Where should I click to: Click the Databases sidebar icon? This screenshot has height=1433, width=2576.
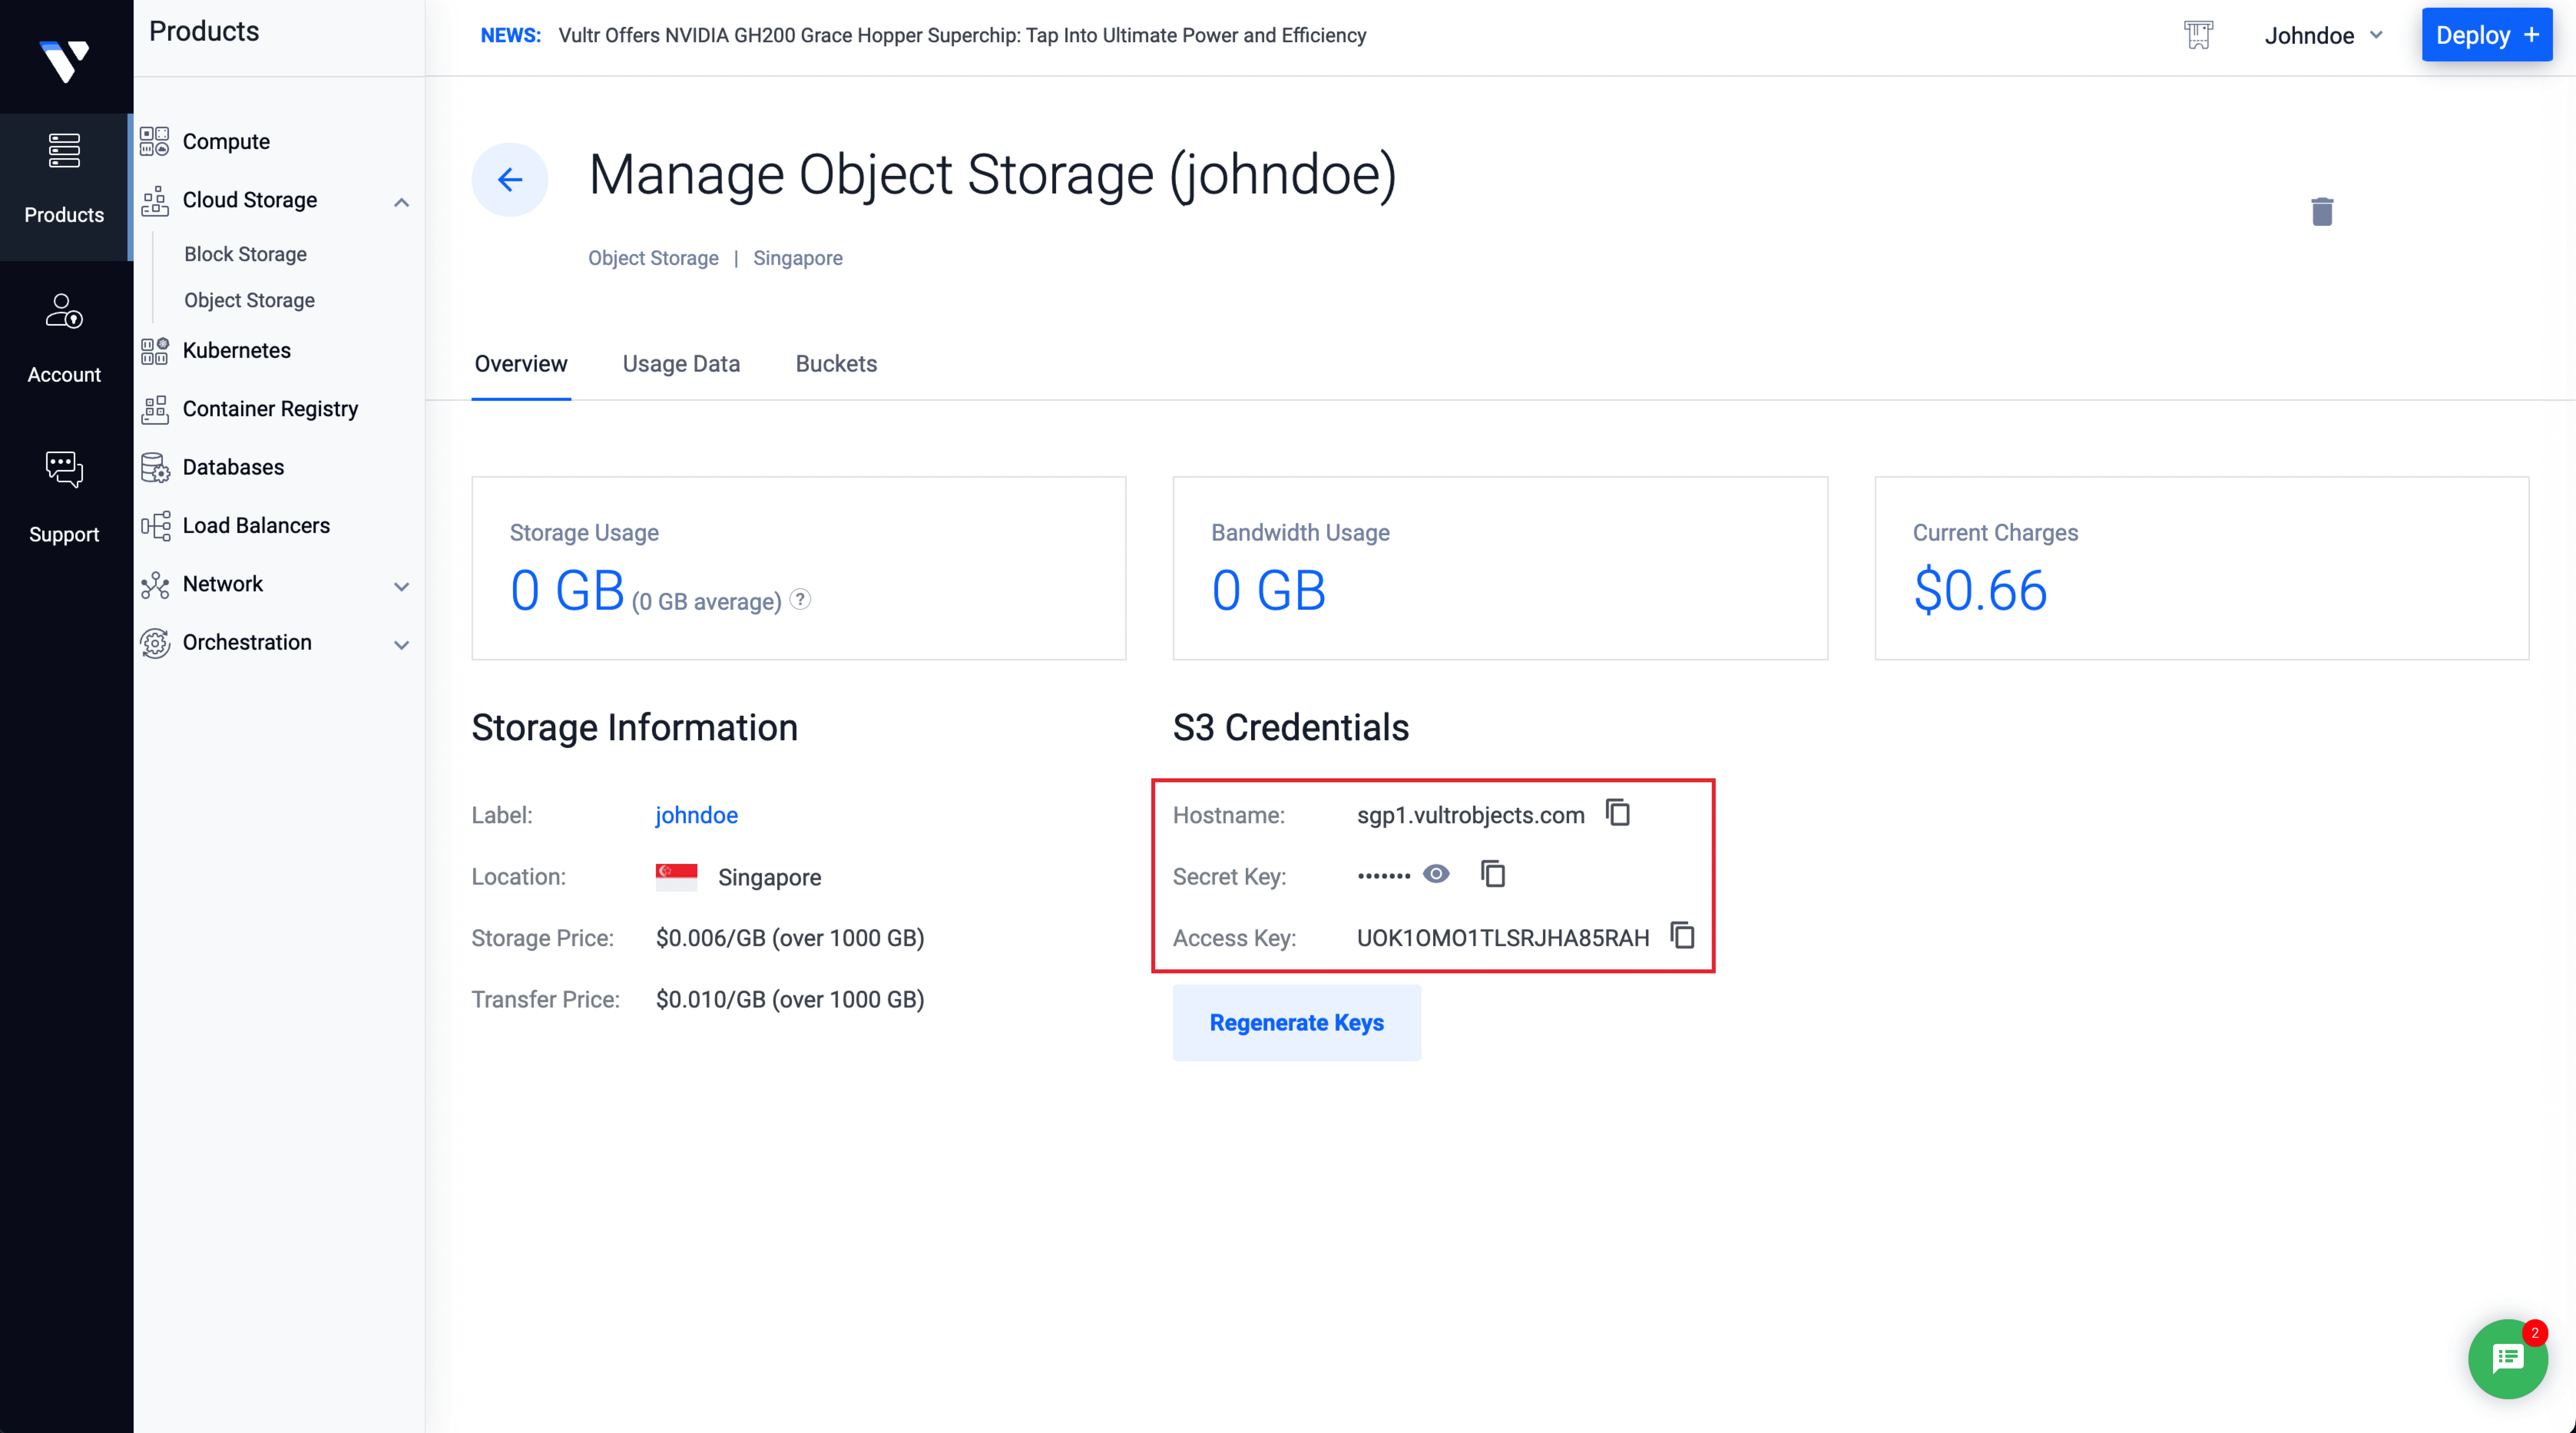click(155, 467)
